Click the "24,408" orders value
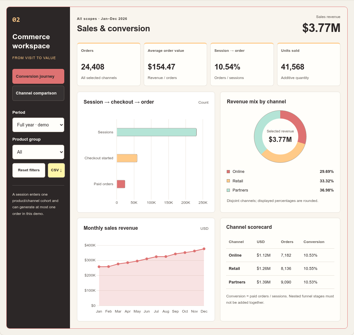 [x=92, y=67]
